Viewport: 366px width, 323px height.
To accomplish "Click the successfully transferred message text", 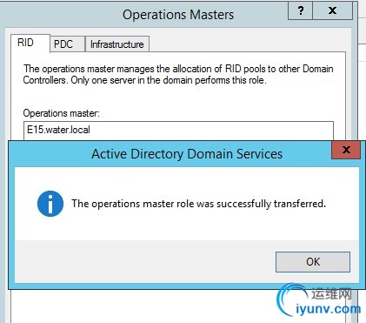I will 198,204.
